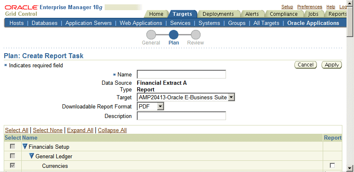This screenshot has height=172, width=354.
Task: Click the Select column header
Action: click(13, 138)
